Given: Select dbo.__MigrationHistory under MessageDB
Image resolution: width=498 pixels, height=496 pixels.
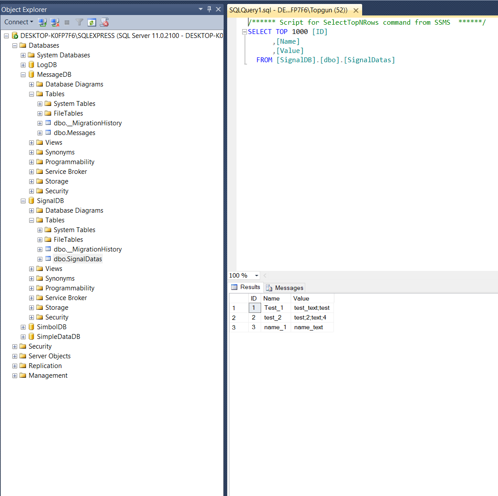Looking at the screenshot, I should click(88, 123).
